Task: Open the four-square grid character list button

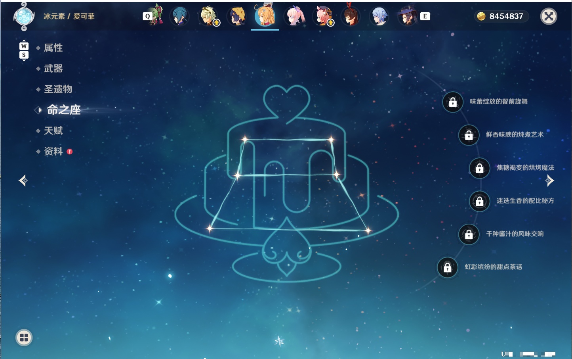Action: tap(24, 338)
